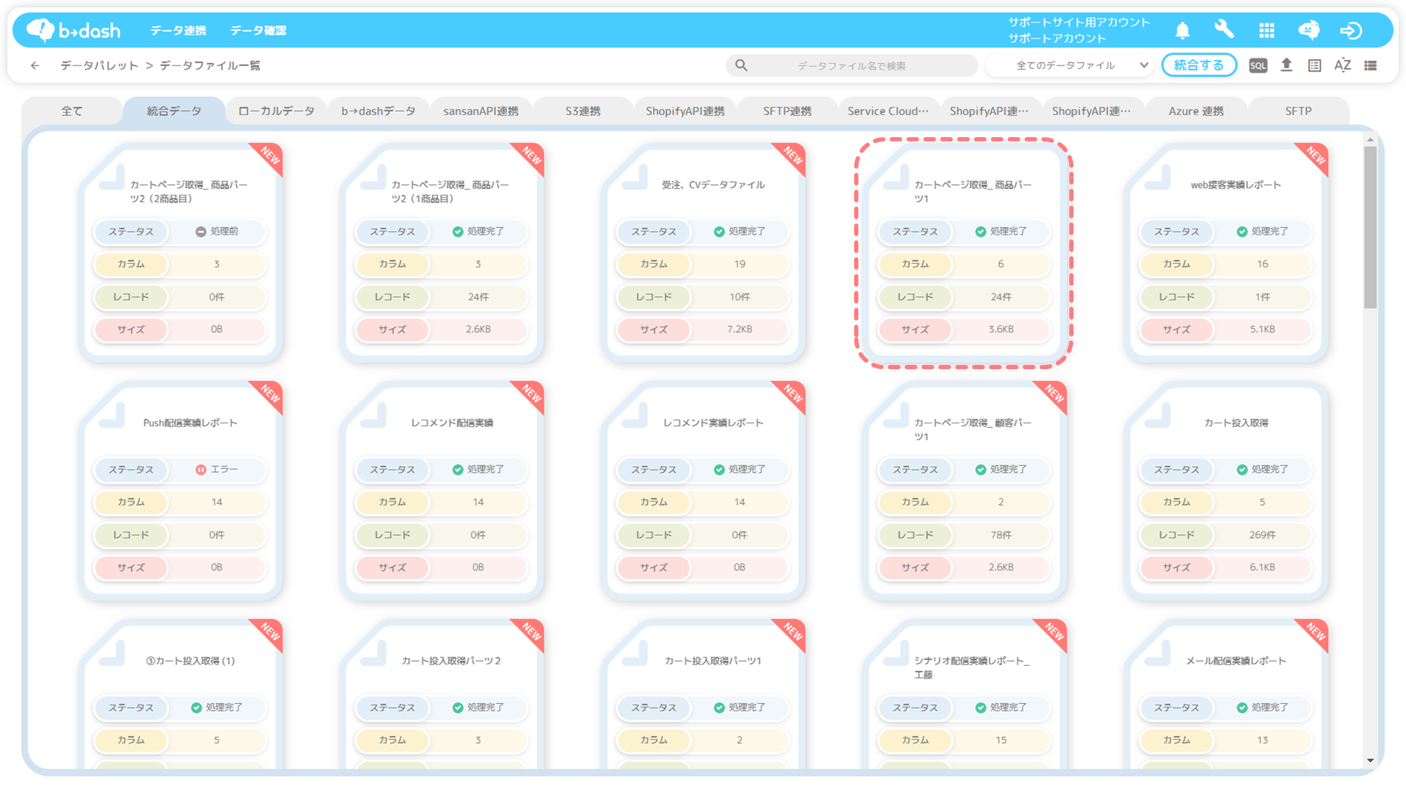Viewport: 1406px width, 791px height.
Task: Go back with the left arrow
Action: tap(35, 65)
